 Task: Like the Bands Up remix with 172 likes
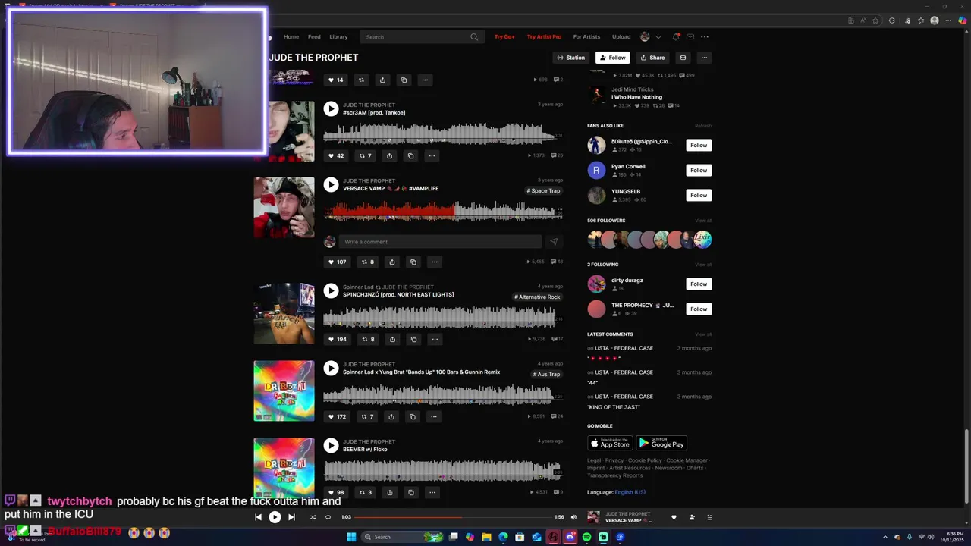point(337,416)
